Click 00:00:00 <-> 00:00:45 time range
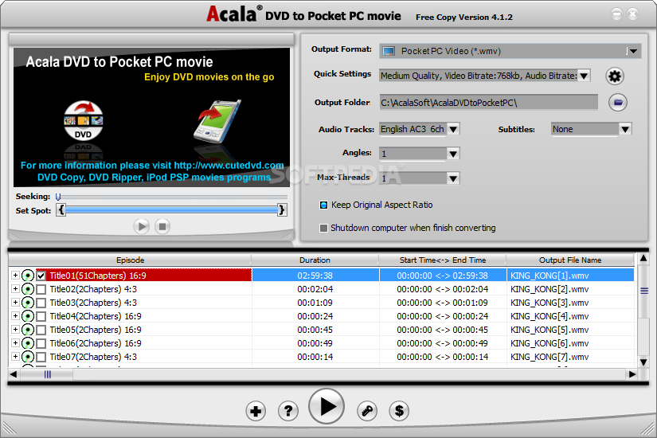The image size is (657, 438). (442, 330)
